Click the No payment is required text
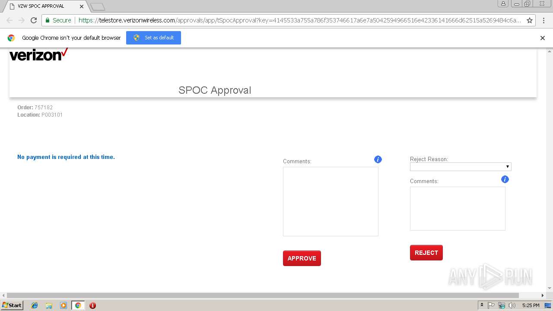This screenshot has height=311, width=553. (x=66, y=157)
